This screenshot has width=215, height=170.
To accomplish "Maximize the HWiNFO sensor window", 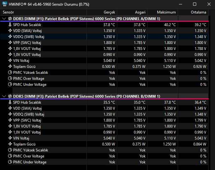I will click(x=195, y=4).
